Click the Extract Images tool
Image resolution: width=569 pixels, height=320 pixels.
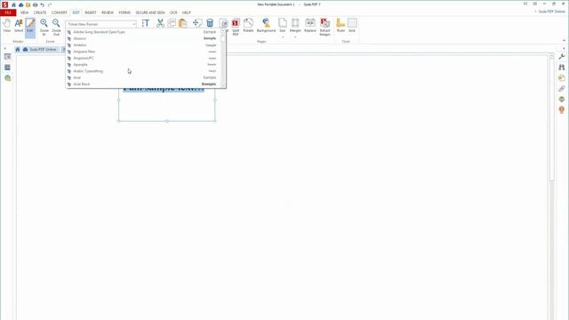(325, 27)
